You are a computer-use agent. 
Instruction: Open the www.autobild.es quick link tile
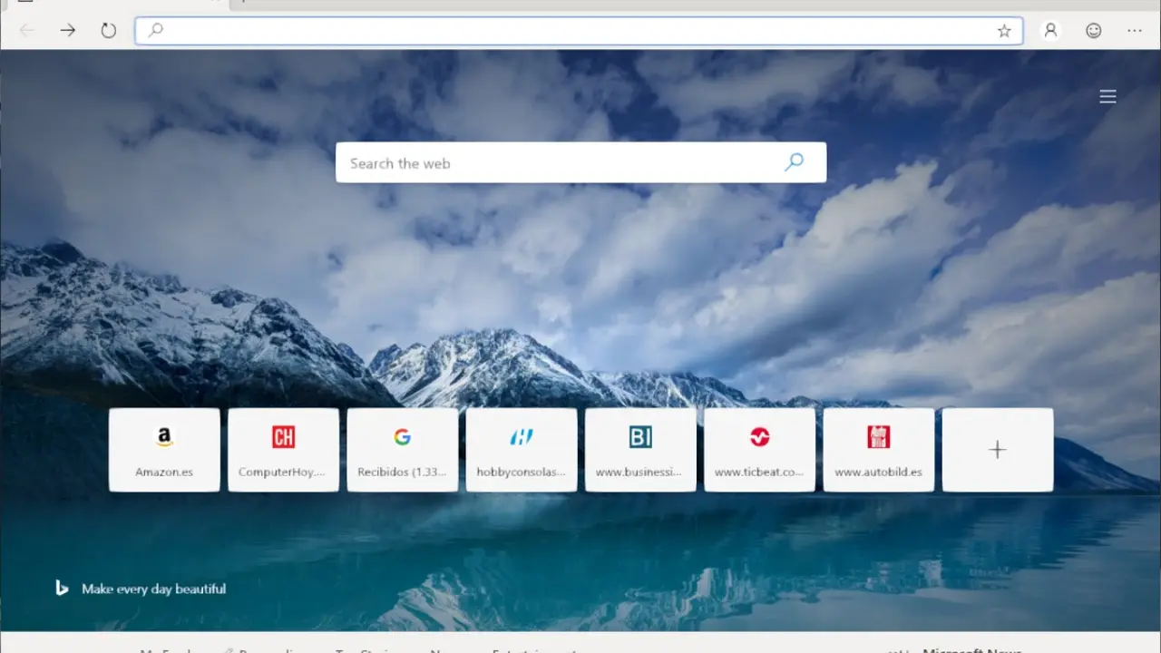click(878, 450)
